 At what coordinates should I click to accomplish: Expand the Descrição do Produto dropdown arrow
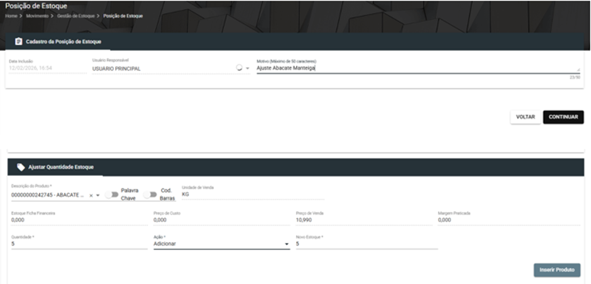tap(97, 195)
